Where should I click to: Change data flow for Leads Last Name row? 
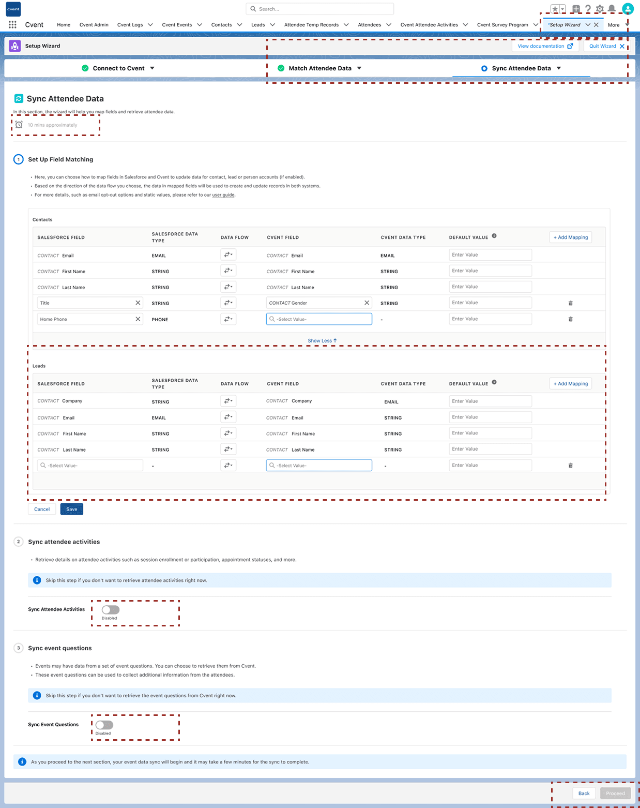click(228, 449)
